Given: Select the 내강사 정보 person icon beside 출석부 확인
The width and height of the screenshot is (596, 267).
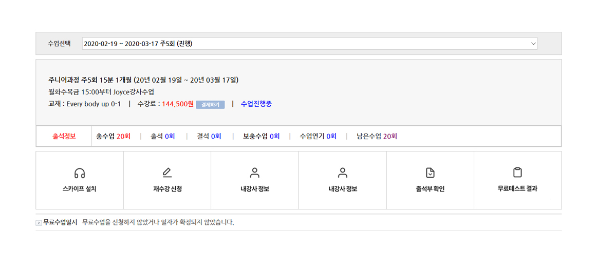Looking at the screenshot, I should (343, 173).
